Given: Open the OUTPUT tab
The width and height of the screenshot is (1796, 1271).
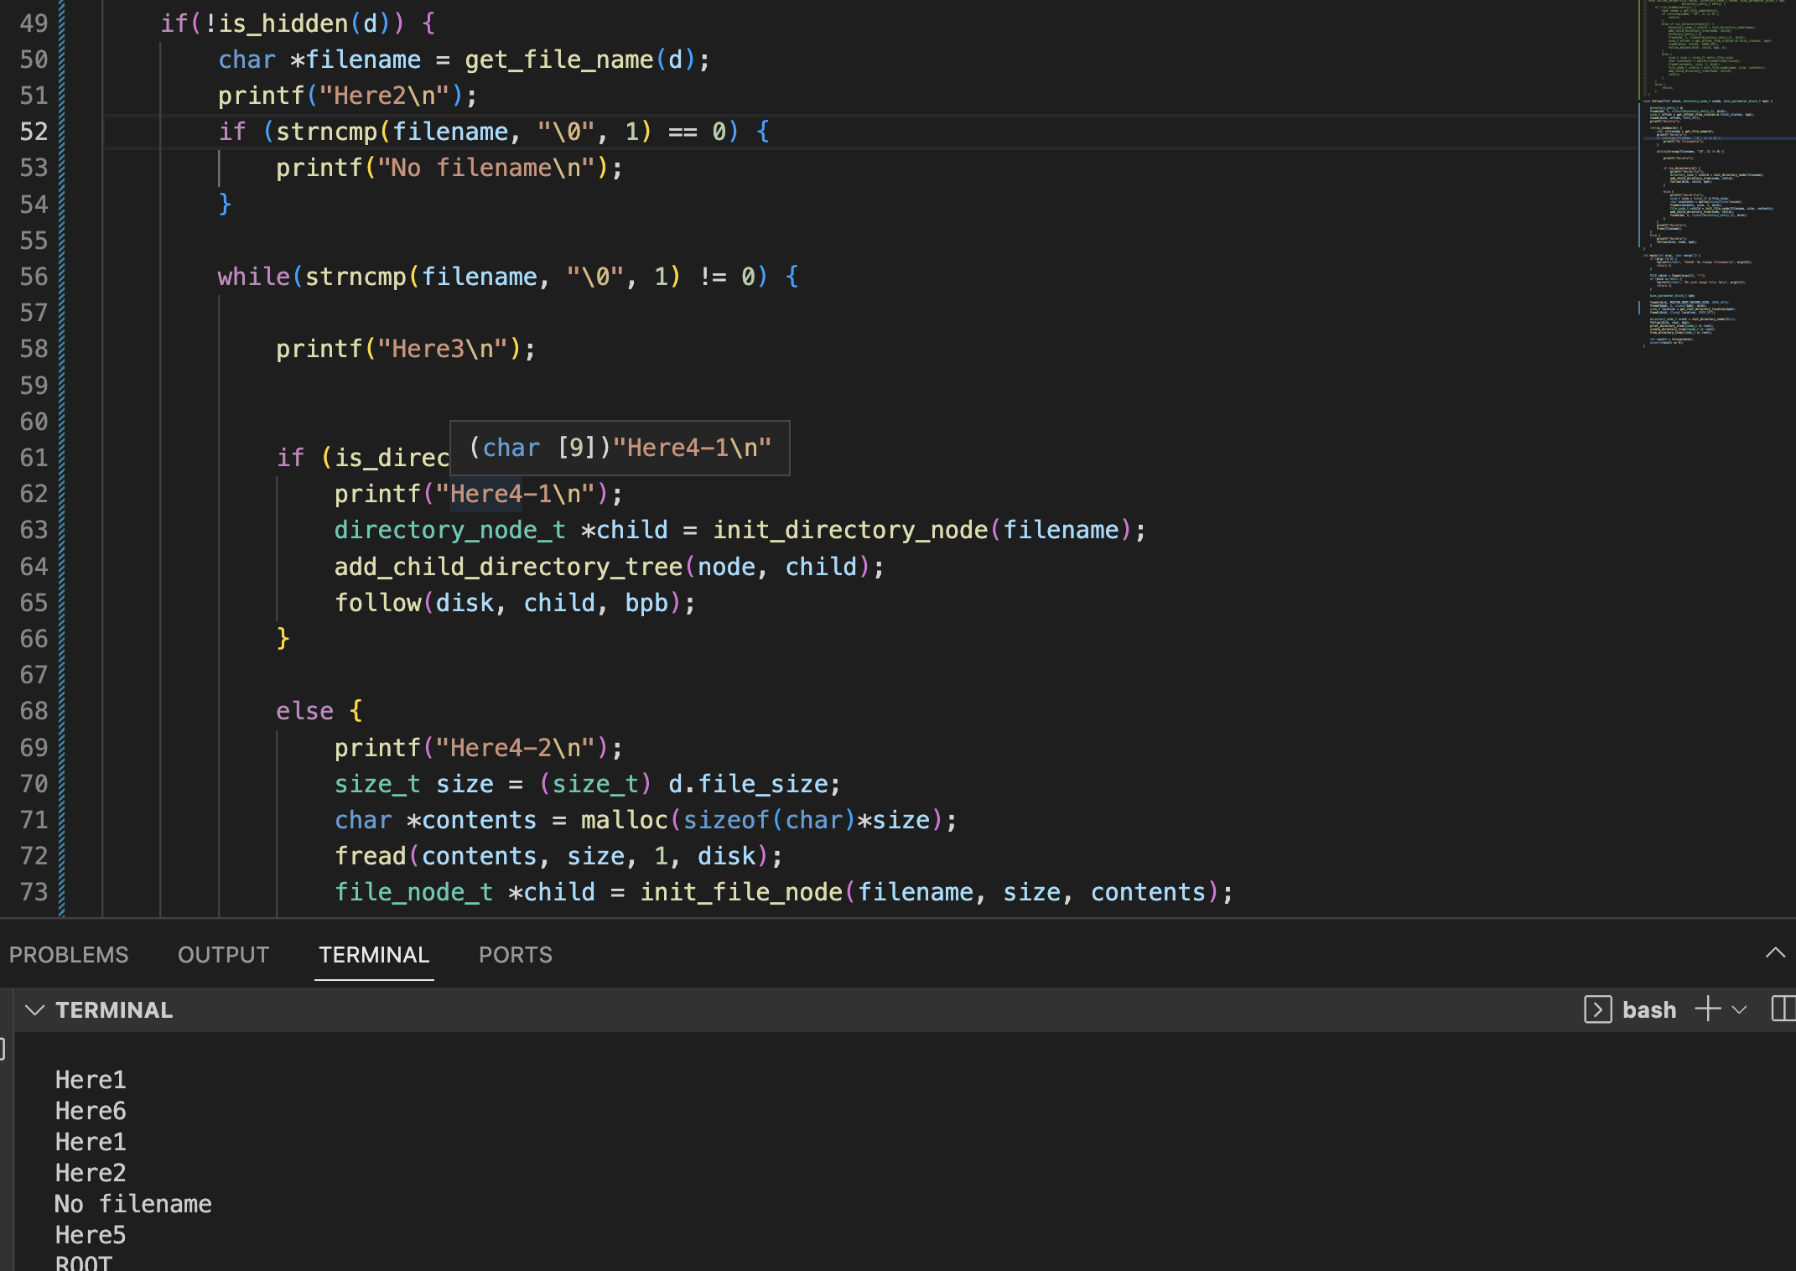Looking at the screenshot, I should [x=223, y=955].
